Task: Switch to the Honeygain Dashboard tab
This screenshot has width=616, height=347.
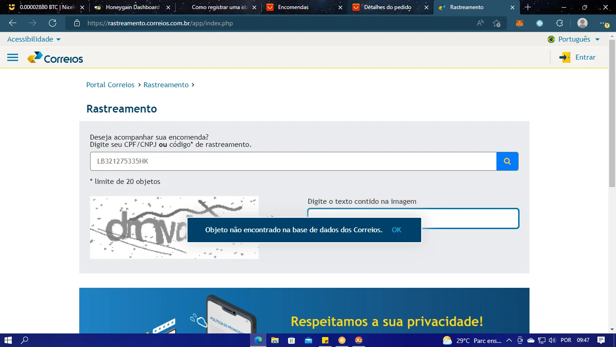Action: click(131, 7)
